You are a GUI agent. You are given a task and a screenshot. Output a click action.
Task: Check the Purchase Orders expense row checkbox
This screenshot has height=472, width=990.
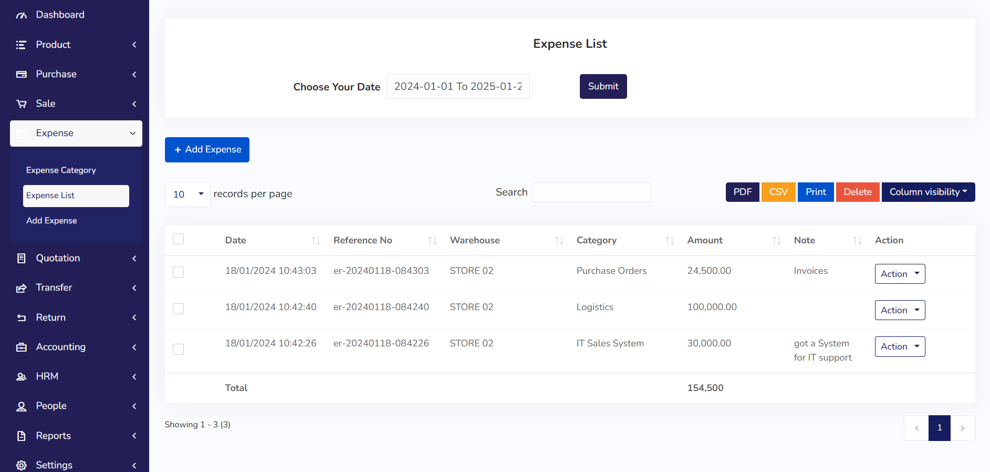pos(179,272)
